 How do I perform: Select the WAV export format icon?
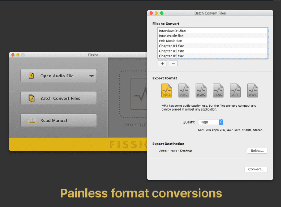(253, 91)
